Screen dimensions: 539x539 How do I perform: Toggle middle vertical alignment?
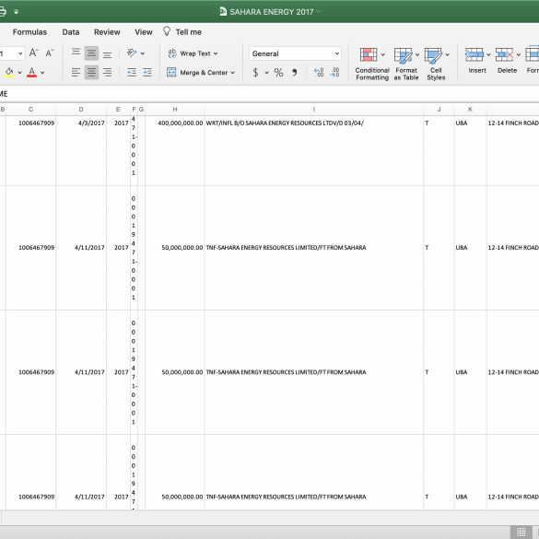[91, 53]
